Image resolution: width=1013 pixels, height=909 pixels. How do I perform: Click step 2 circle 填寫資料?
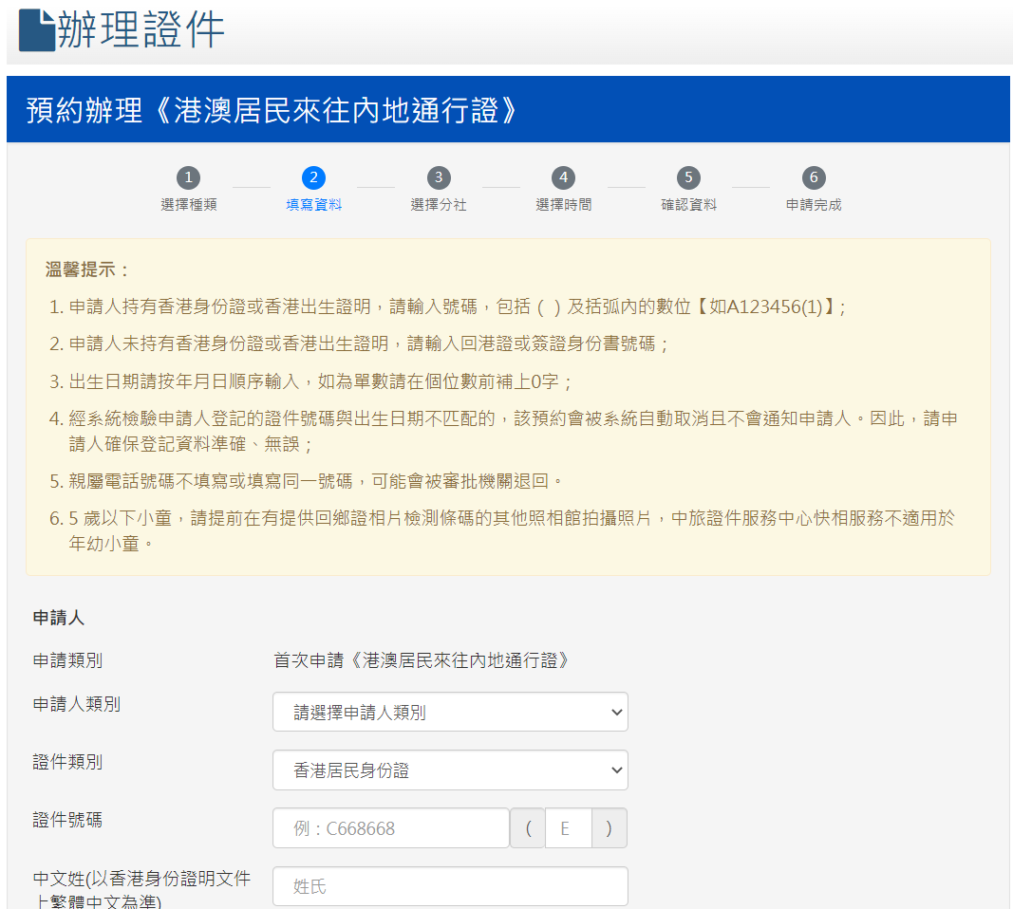pyautogui.click(x=313, y=177)
